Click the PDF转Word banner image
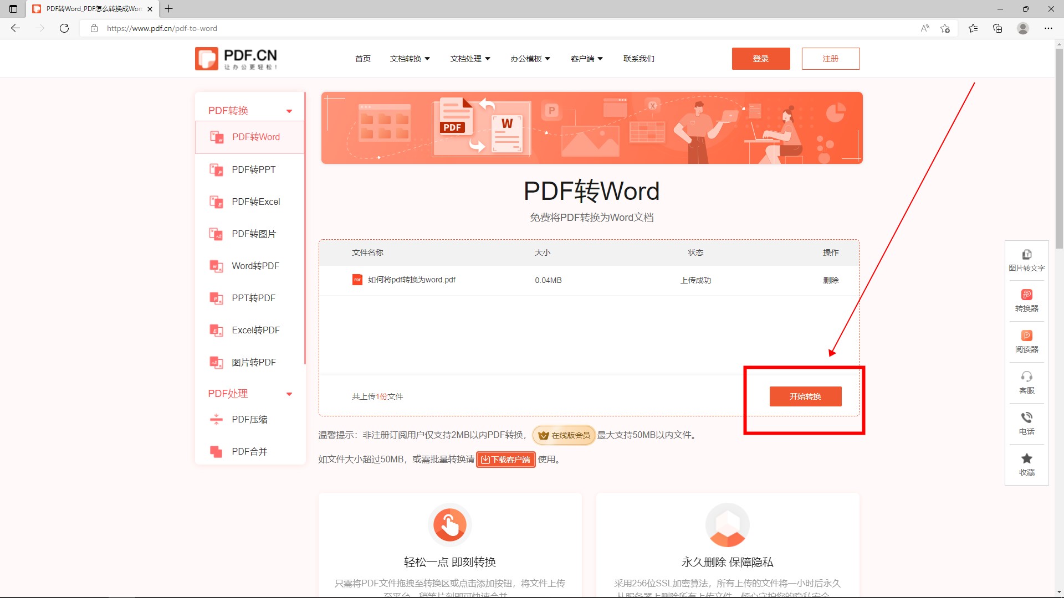The image size is (1064, 598). coord(592,128)
